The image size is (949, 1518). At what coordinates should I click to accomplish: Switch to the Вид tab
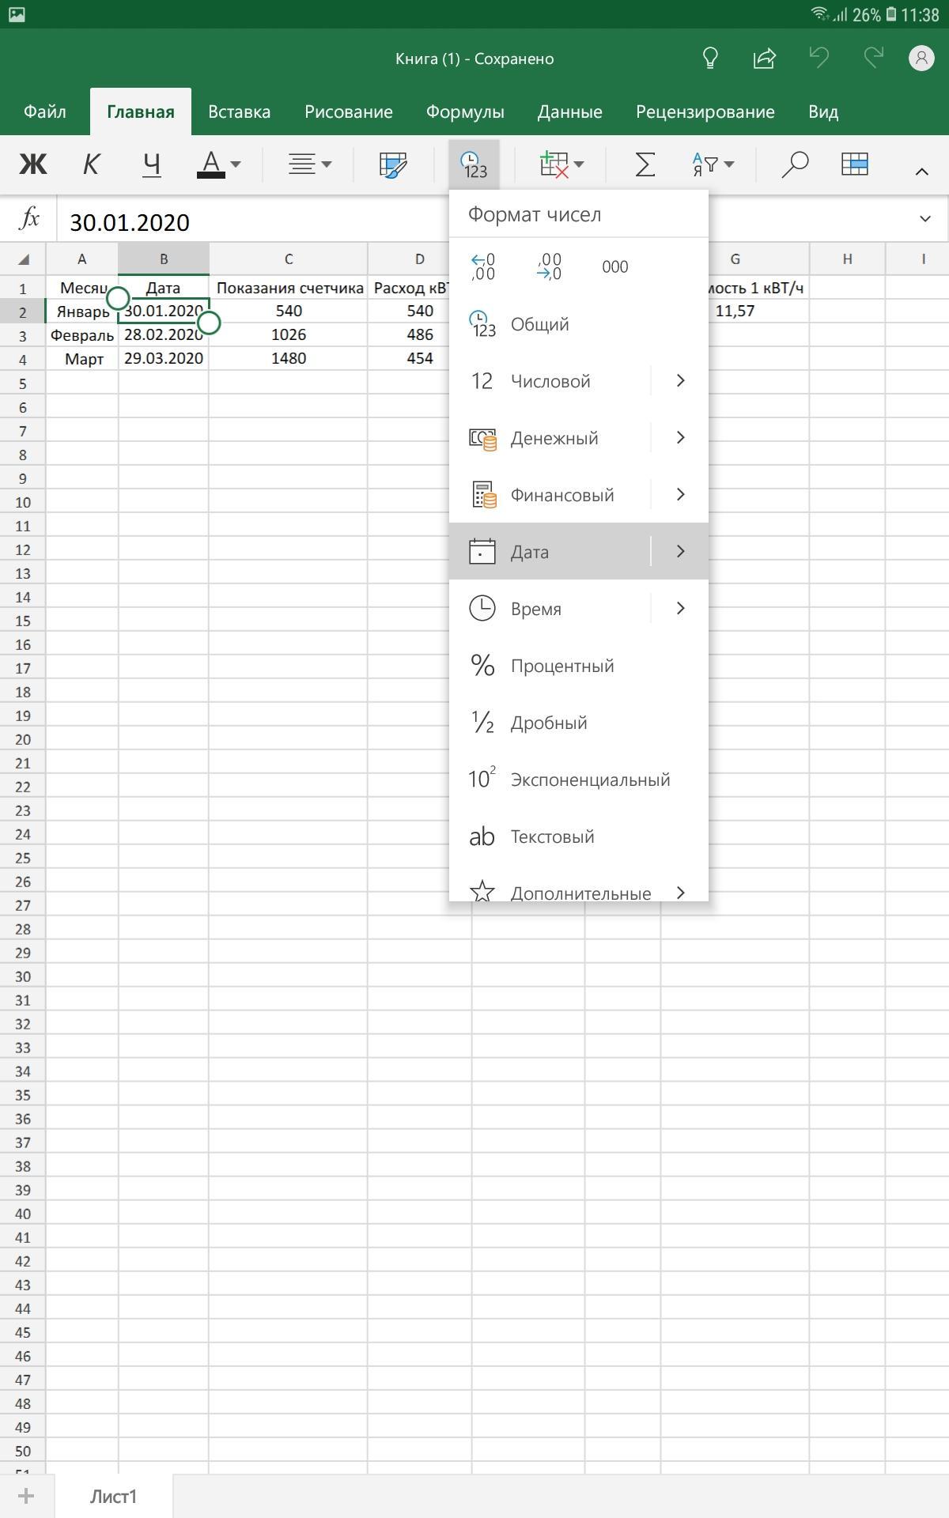click(823, 111)
